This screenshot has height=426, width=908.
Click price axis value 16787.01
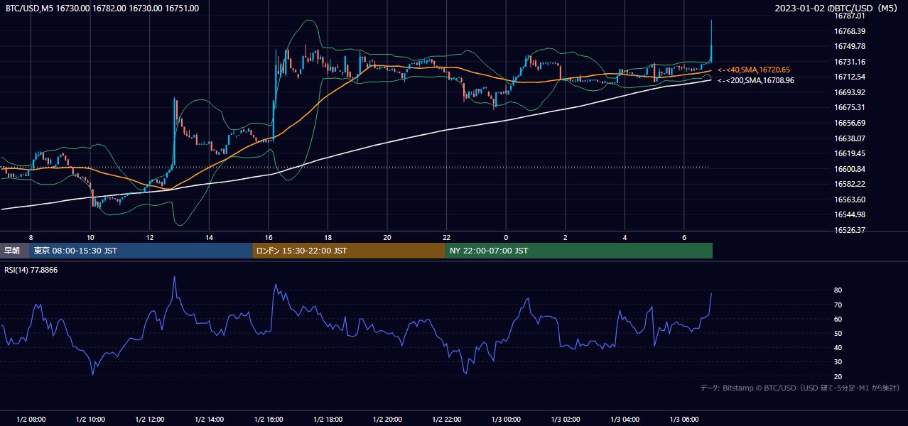pyautogui.click(x=850, y=16)
